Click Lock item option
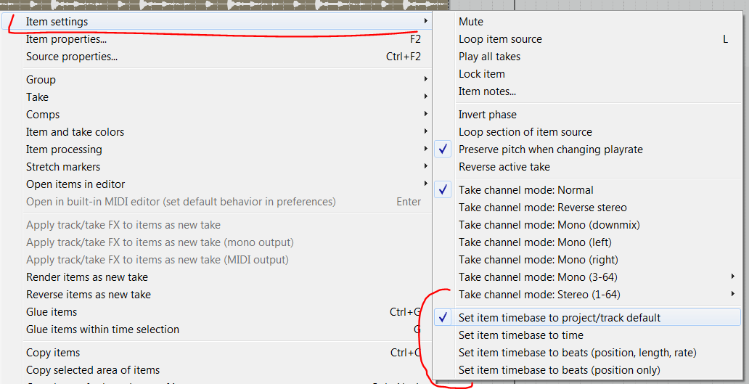749x389 pixels. [481, 74]
